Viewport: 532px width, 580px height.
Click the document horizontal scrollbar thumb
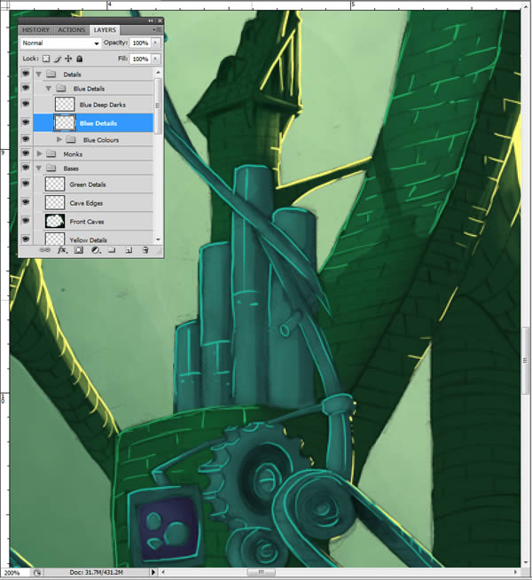point(261,573)
